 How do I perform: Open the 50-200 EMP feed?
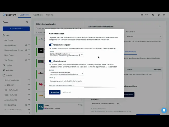point(9,85)
